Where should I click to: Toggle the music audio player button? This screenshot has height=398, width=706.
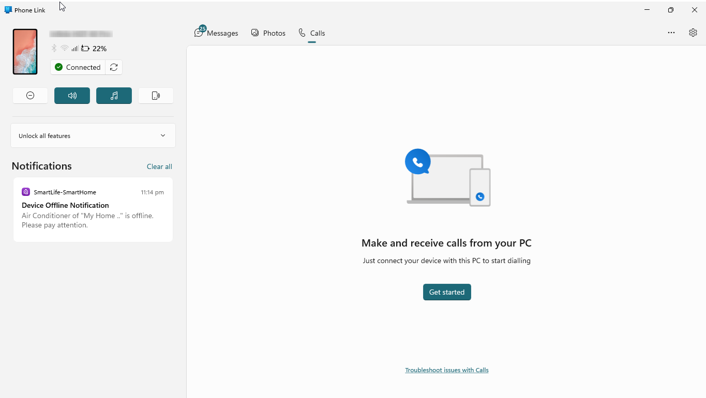tap(114, 96)
